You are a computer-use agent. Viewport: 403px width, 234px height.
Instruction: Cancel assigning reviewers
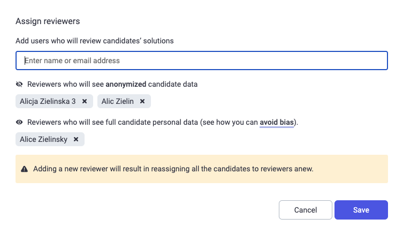pyautogui.click(x=306, y=210)
